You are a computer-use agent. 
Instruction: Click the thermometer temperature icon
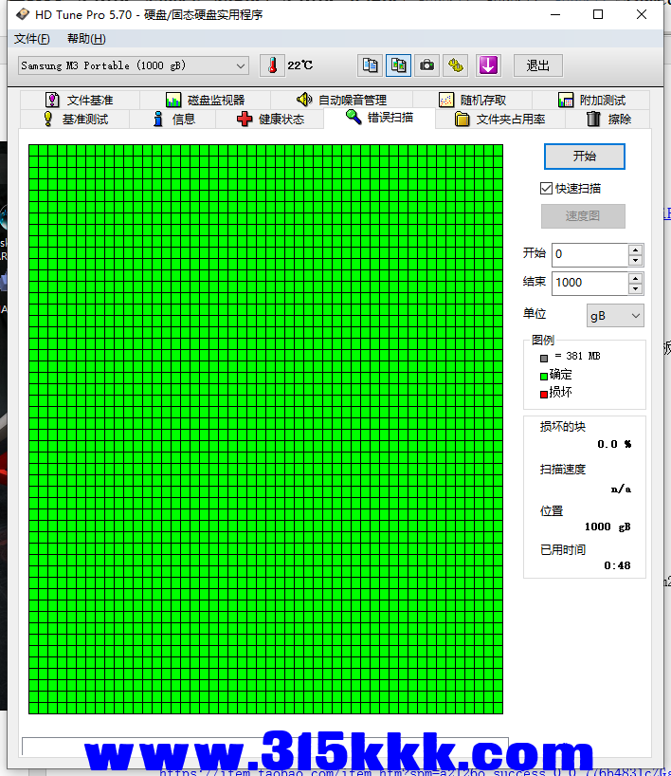[x=272, y=65]
